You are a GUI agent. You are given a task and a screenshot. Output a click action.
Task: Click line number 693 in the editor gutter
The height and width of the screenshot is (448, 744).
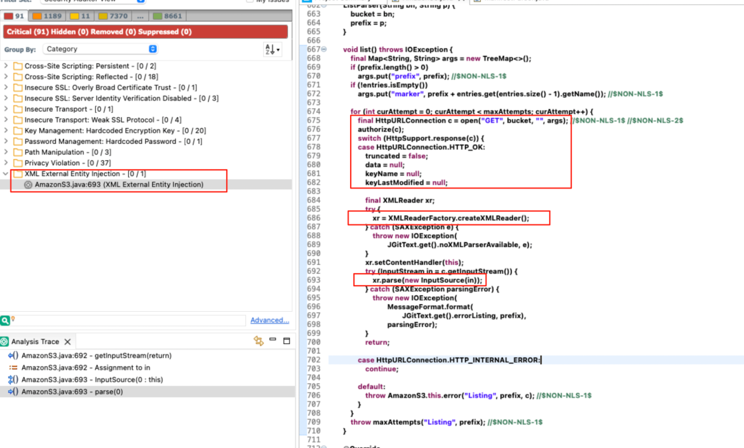click(313, 280)
